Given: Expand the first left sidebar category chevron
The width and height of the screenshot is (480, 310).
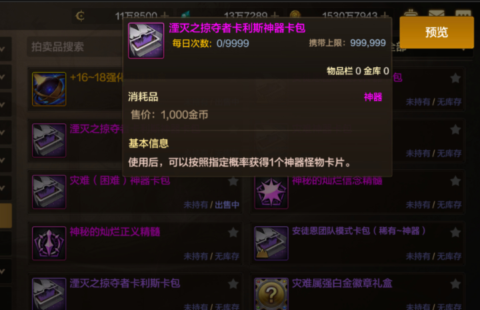Looking at the screenshot, I should pyautogui.click(x=3, y=49).
